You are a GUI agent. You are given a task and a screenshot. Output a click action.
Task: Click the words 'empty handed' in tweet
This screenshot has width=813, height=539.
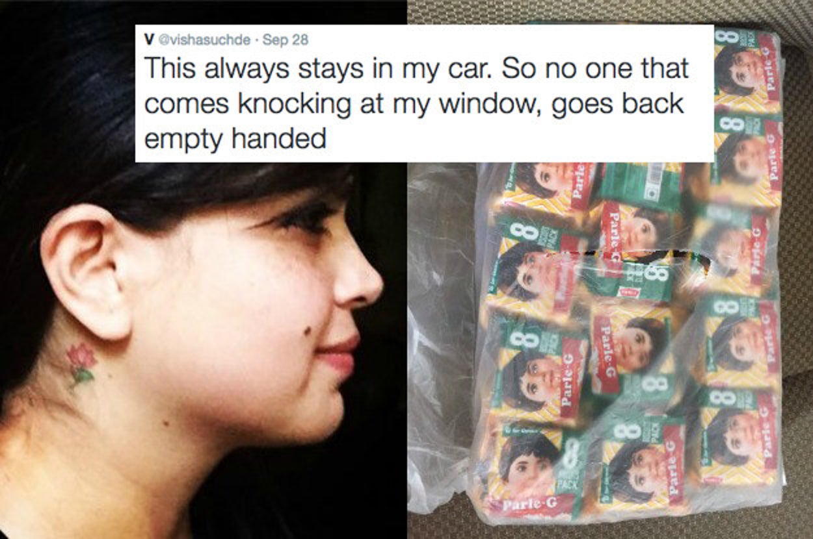pos(235,138)
